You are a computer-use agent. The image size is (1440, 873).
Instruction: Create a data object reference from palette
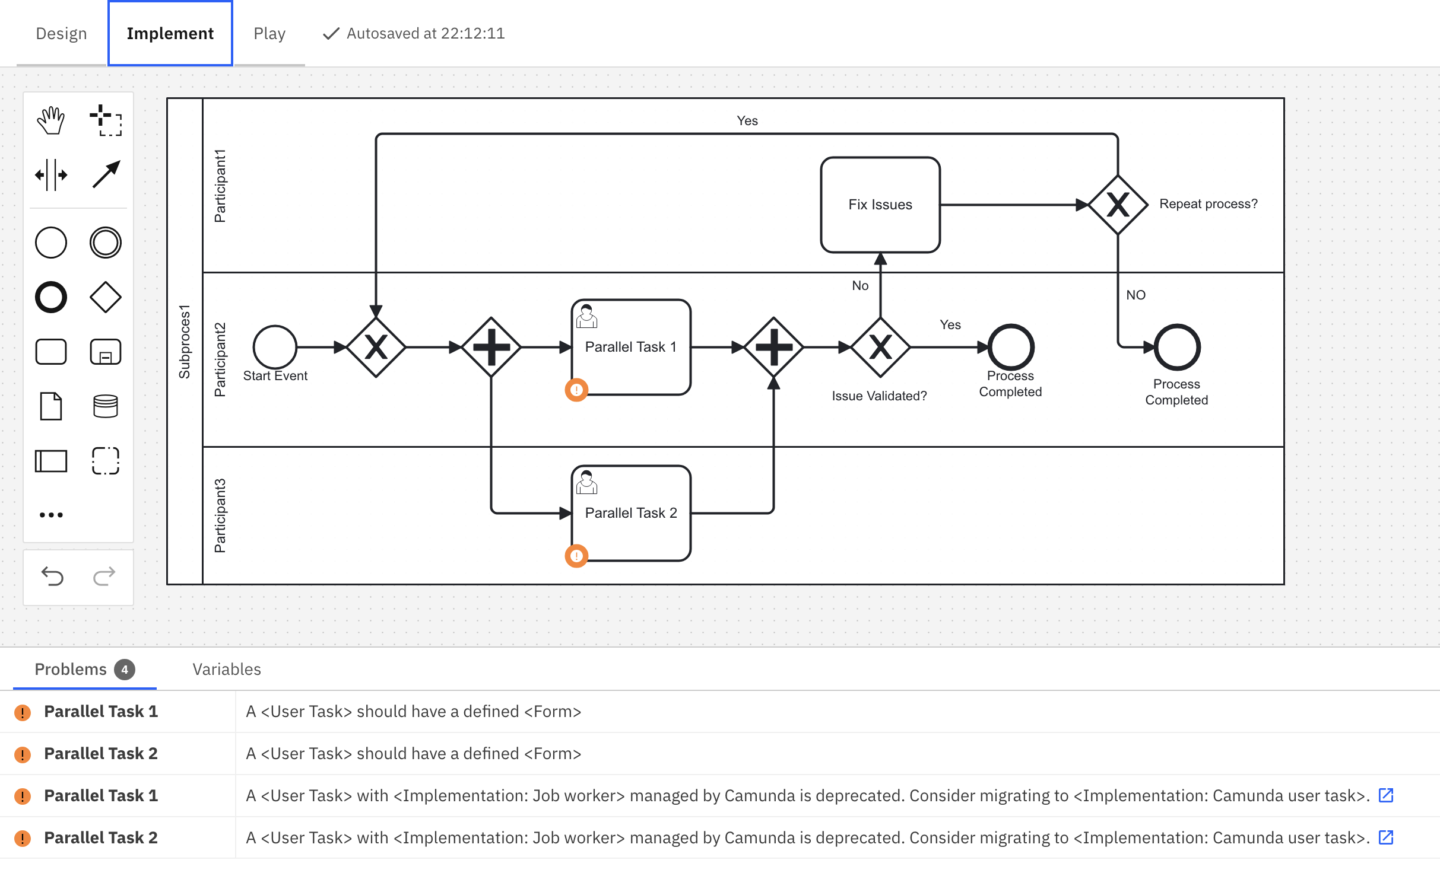[x=51, y=406]
